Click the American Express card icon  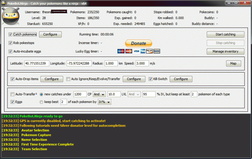coord(143,51)
